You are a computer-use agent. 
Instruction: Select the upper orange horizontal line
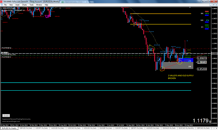(160, 14)
